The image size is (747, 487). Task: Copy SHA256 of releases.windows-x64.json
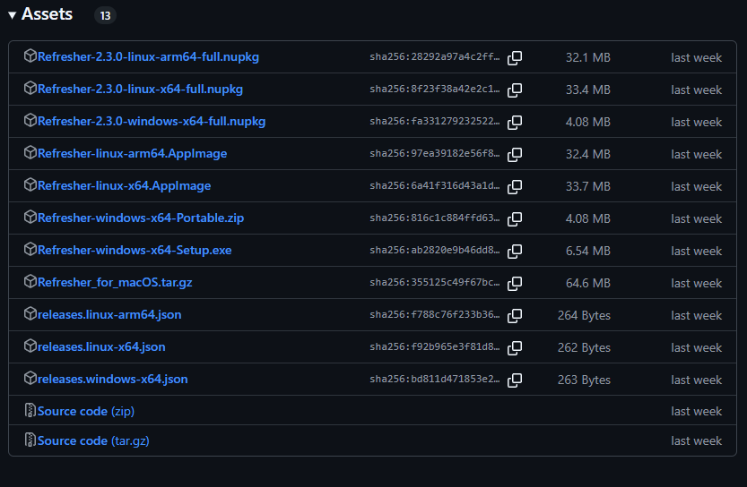(515, 380)
